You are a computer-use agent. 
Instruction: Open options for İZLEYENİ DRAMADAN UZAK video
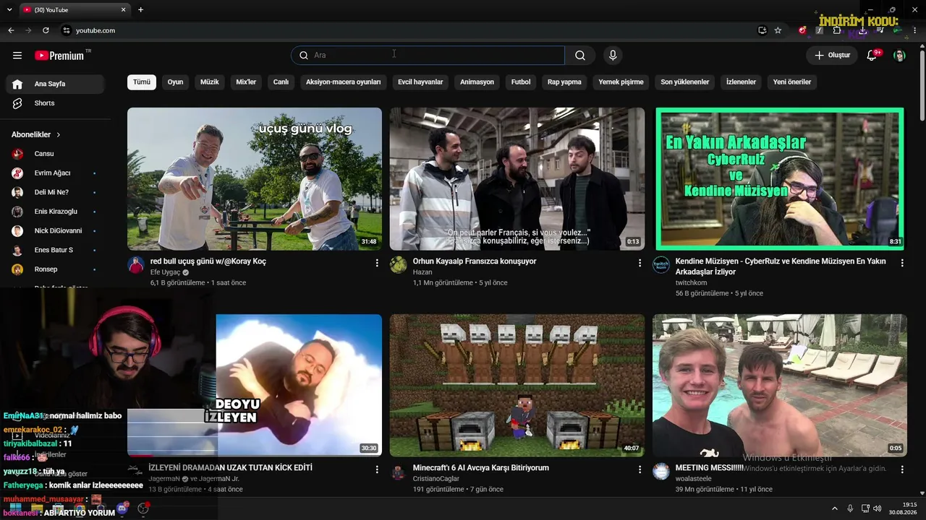click(x=377, y=470)
